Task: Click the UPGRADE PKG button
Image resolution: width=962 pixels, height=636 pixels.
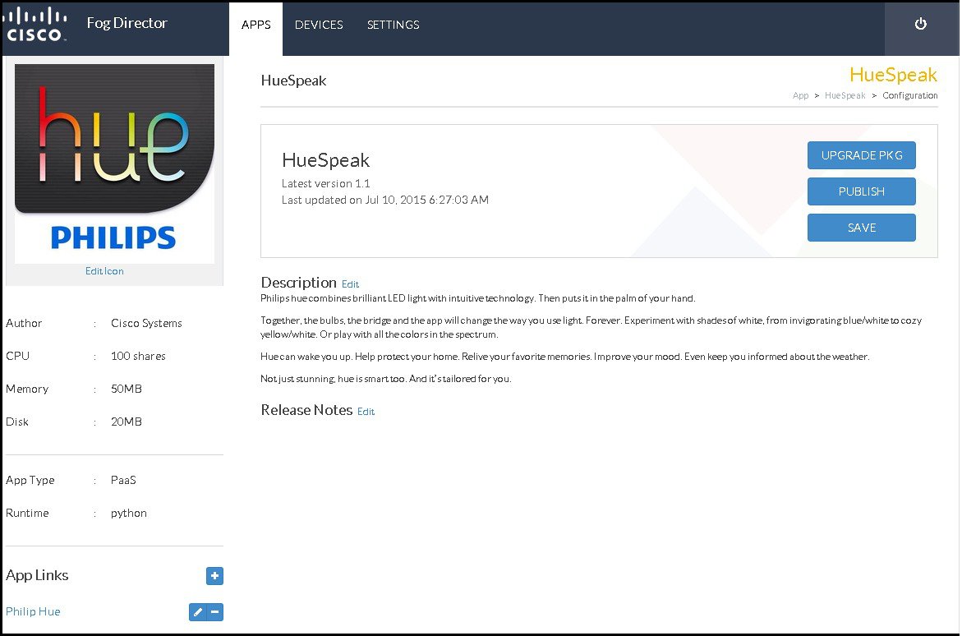Action: [863, 156]
